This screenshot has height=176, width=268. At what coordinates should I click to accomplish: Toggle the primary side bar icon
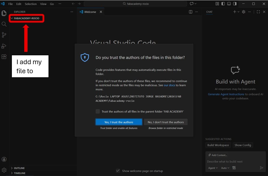click(x=223, y=4)
